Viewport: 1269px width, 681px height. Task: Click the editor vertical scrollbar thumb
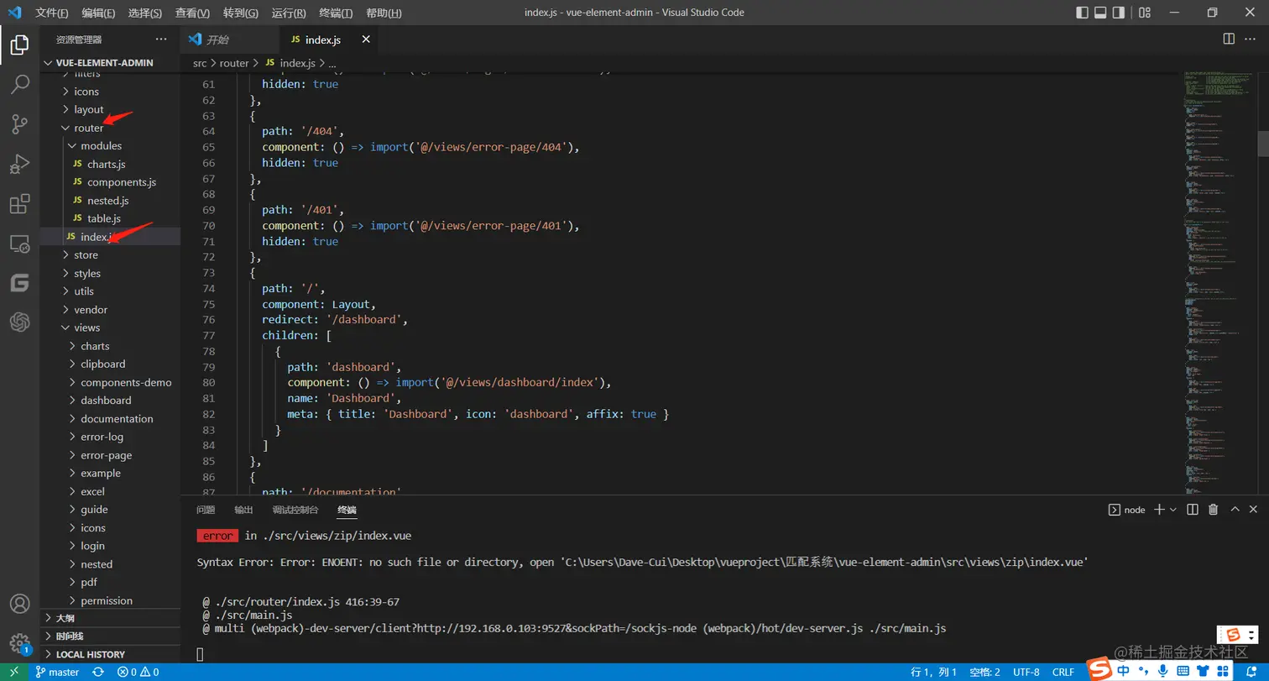[x=1263, y=143]
